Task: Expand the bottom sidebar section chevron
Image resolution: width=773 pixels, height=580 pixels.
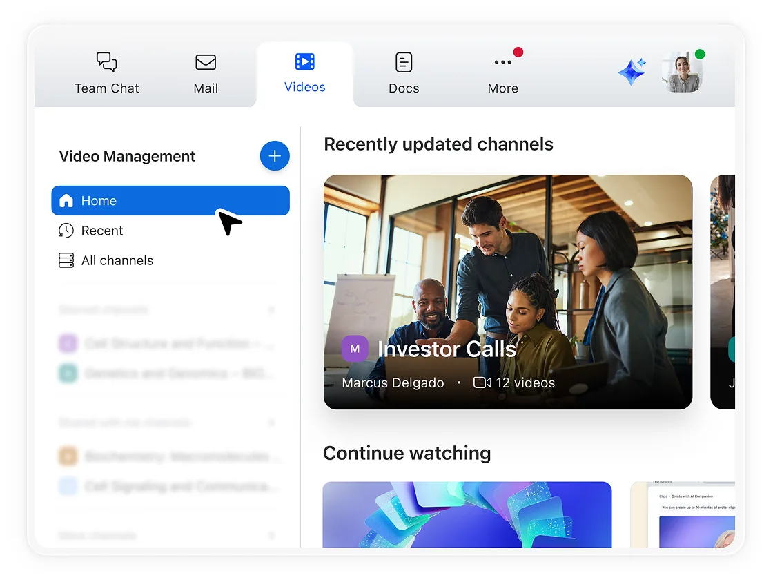Action: (x=271, y=536)
